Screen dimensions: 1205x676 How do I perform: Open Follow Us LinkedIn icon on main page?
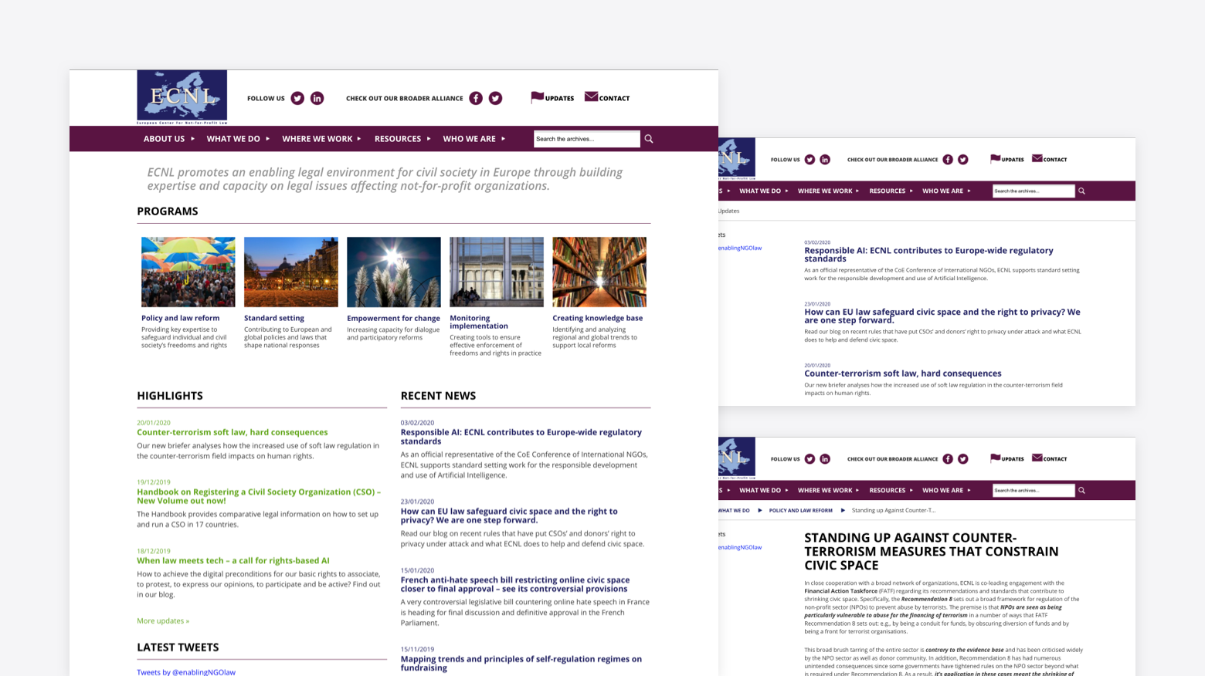(x=317, y=98)
